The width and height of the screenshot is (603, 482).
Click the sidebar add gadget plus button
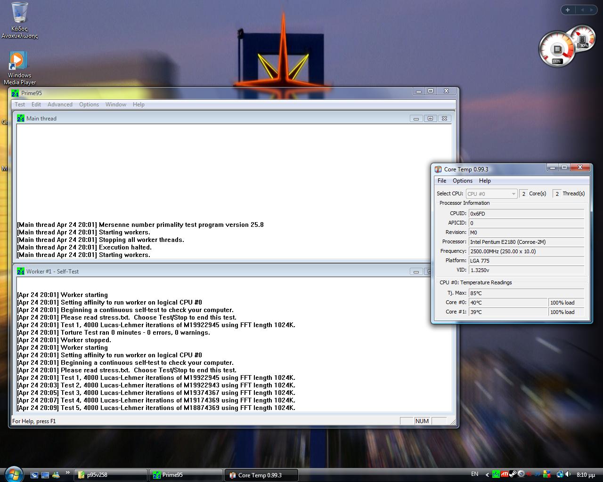click(x=568, y=10)
